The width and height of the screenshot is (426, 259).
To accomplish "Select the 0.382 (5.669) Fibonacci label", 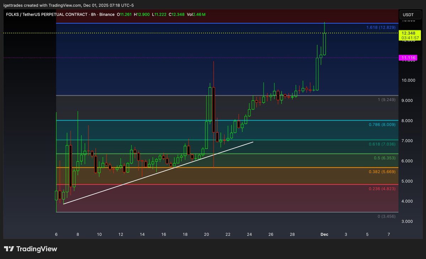I will click(382, 172).
